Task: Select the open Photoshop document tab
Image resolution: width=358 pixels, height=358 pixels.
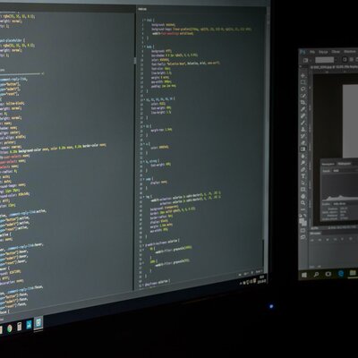Action: click(334, 67)
